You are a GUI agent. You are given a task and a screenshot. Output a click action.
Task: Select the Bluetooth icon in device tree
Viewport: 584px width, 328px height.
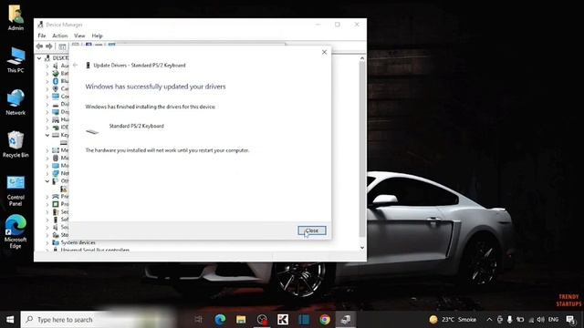(x=56, y=81)
